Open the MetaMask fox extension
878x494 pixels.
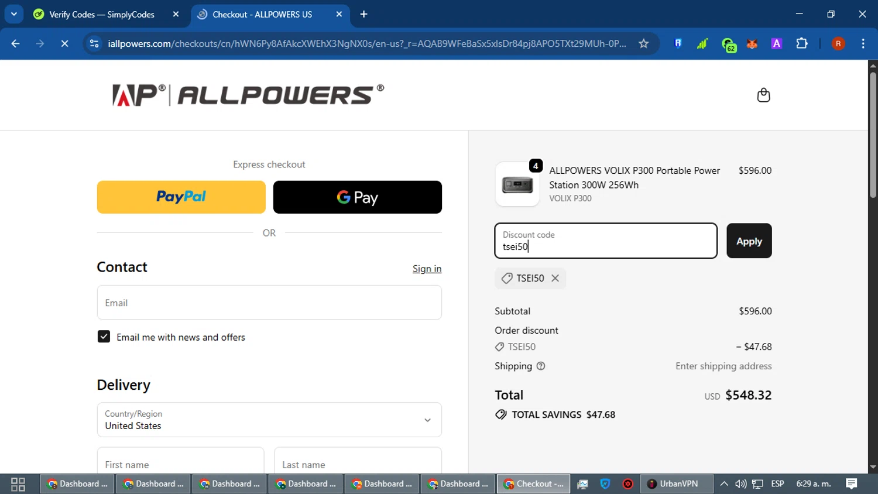tap(752, 43)
